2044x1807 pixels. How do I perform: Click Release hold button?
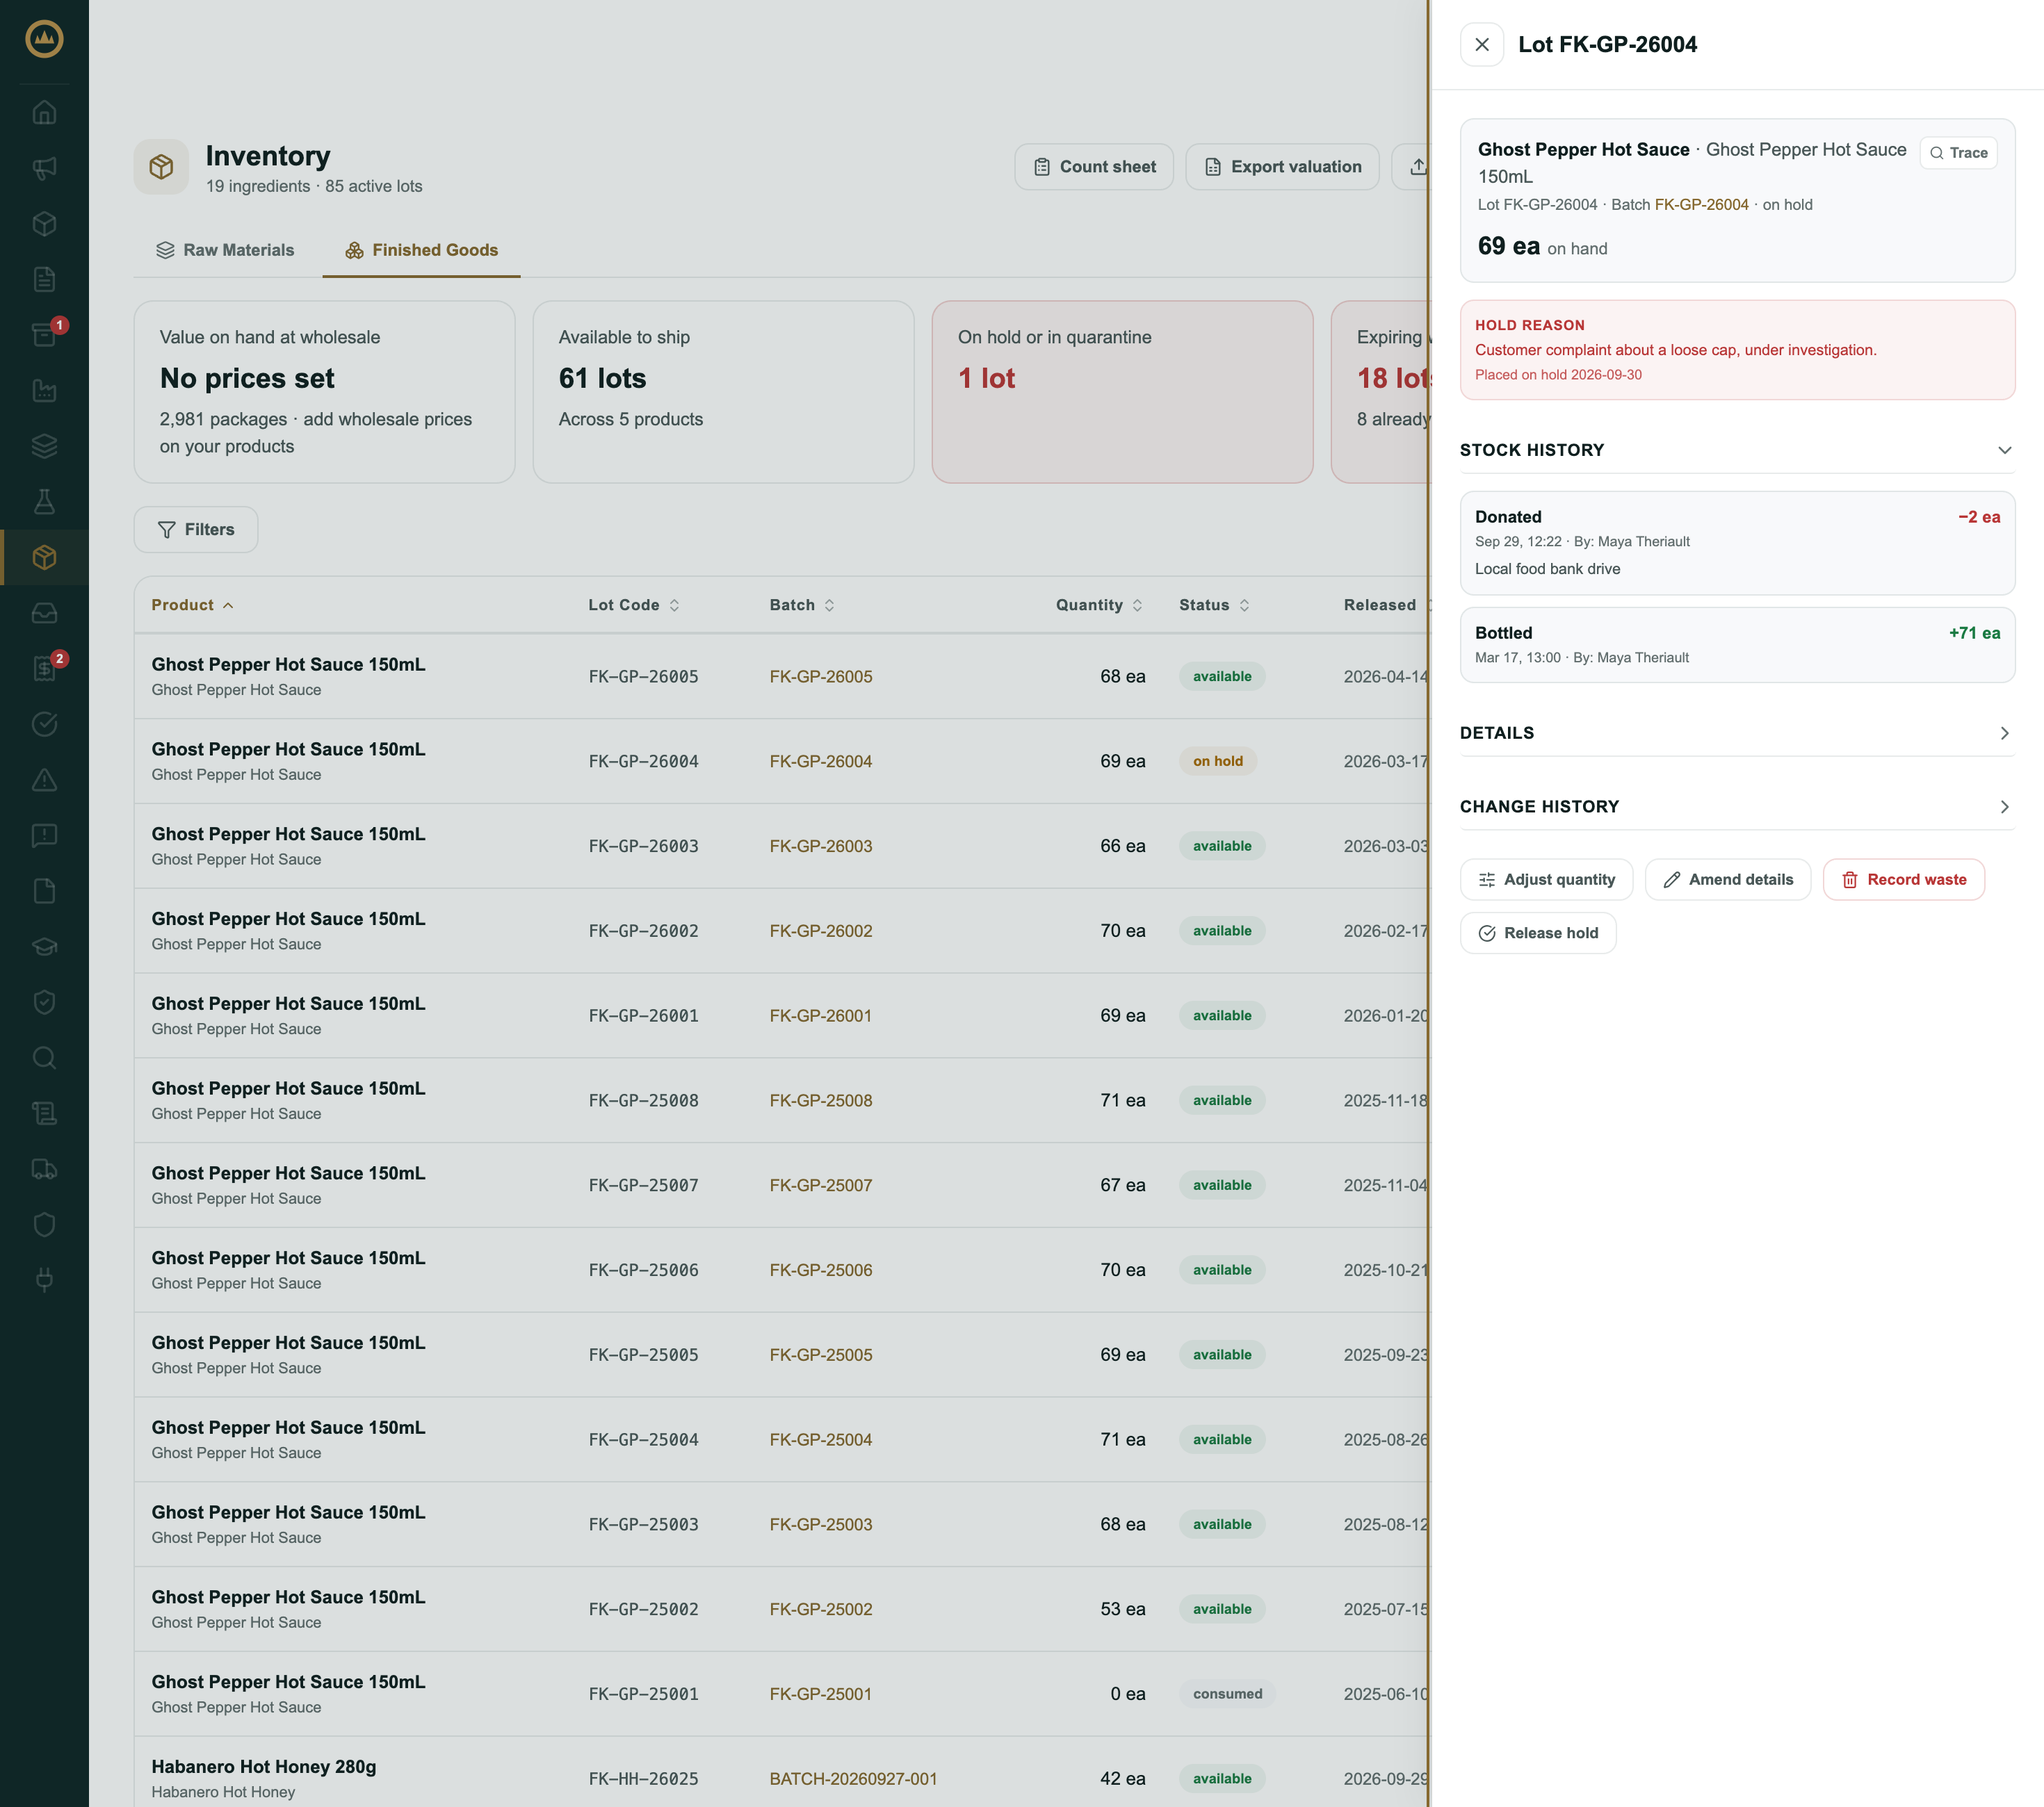tap(1538, 933)
